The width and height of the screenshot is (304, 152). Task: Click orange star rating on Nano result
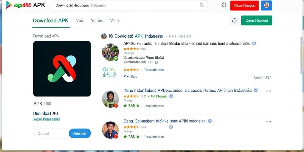tap(132, 96)
